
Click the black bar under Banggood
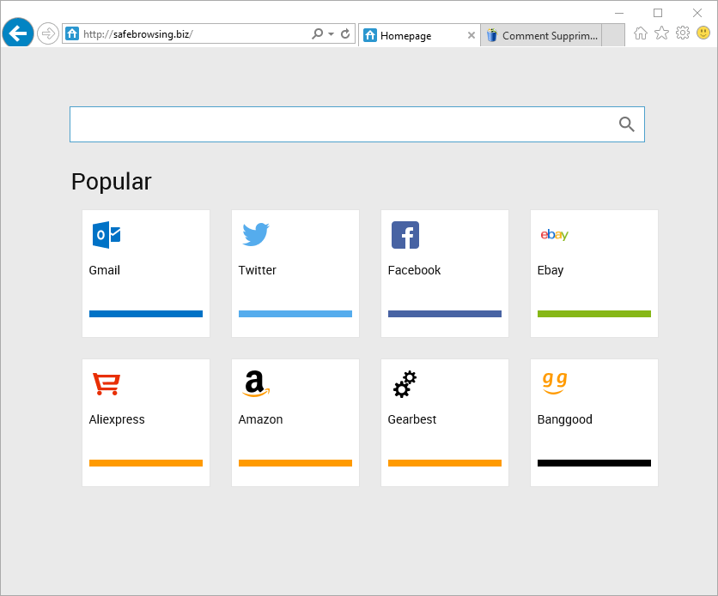coord(594,463)
